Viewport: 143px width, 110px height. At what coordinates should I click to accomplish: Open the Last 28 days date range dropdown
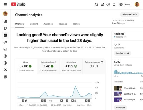(128, 22)
